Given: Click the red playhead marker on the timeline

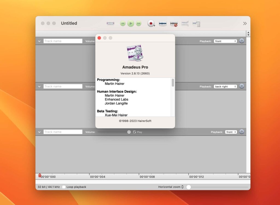Looking at the screenshot, I should [x=40, y=175].
